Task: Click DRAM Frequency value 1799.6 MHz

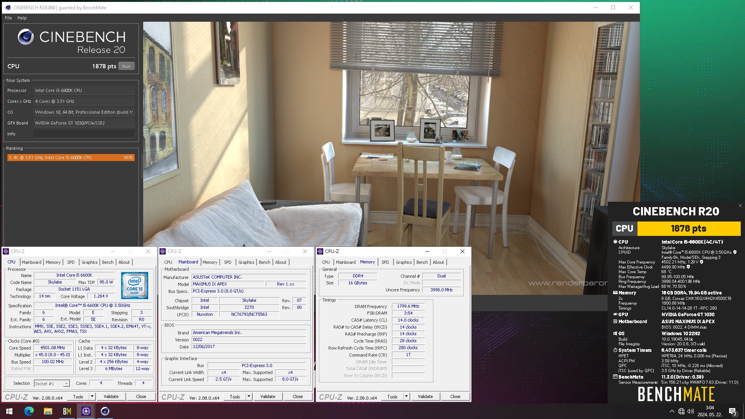Action: [x=408, y=306]
